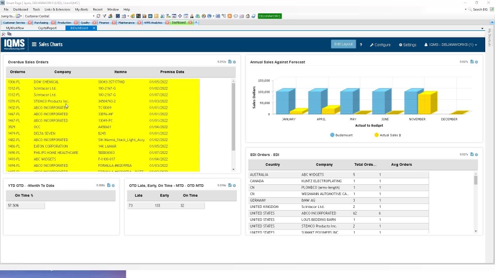
Task: Click the EDI Orders vertical scrollbar
Action: (x=476, y=202)
